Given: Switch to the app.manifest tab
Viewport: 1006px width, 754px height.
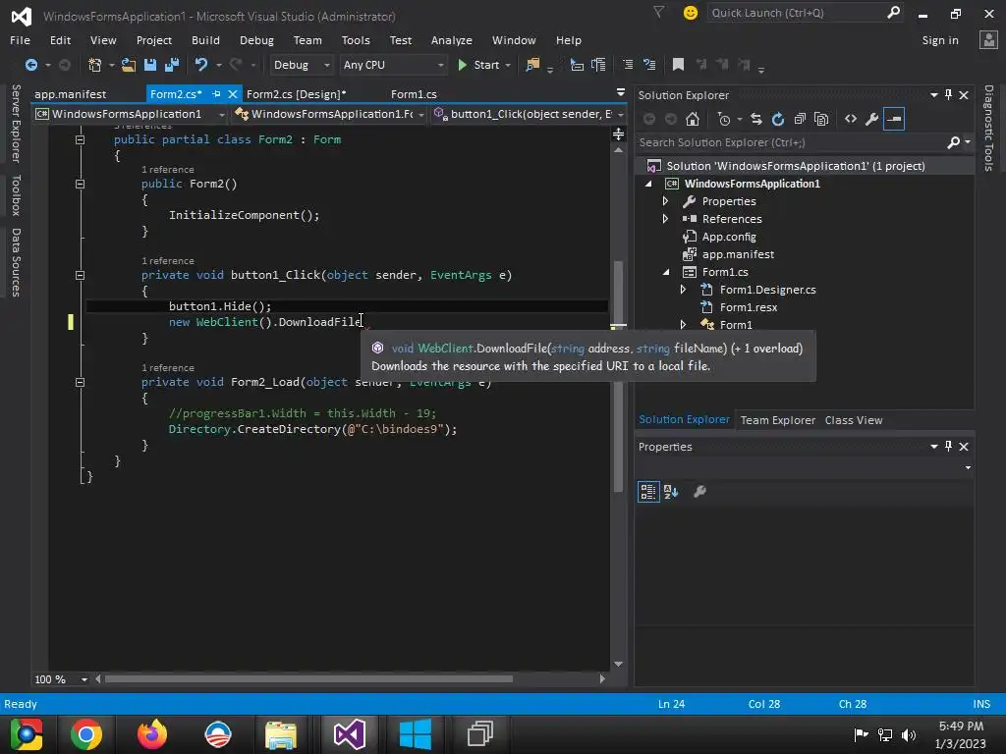Looking at the screenshot, I should pos(71,94).
